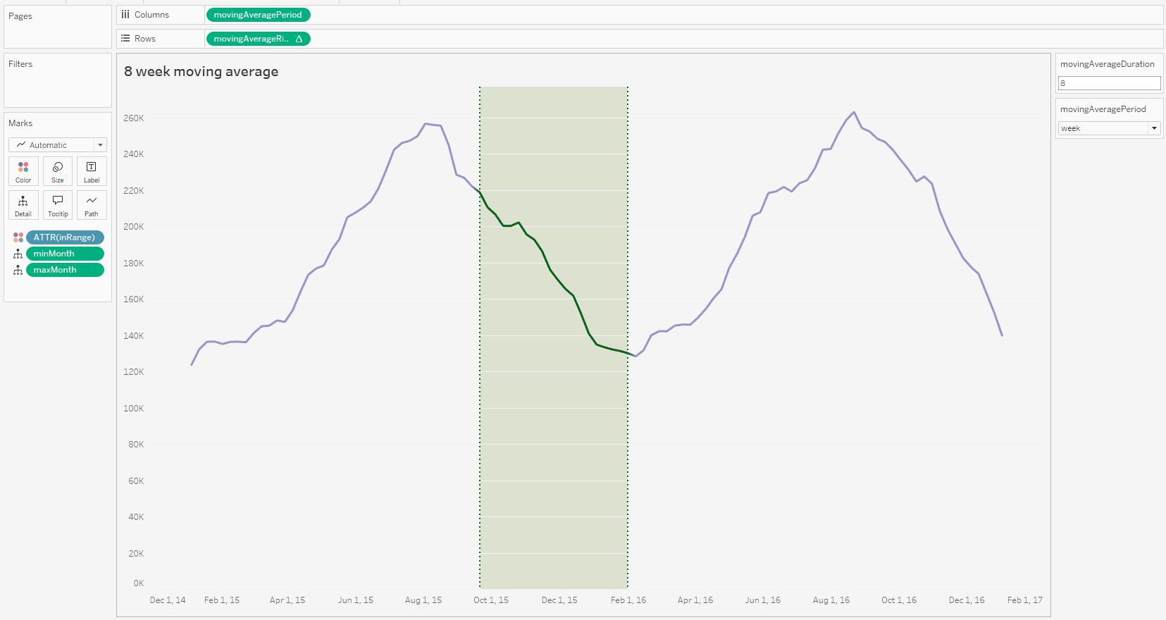Click detail icon beside minMonth pill

18,254
